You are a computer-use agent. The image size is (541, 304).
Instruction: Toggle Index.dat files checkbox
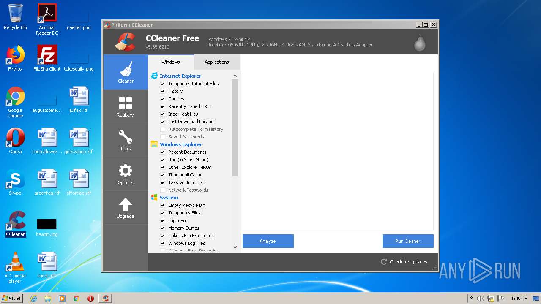coord(163,114)
